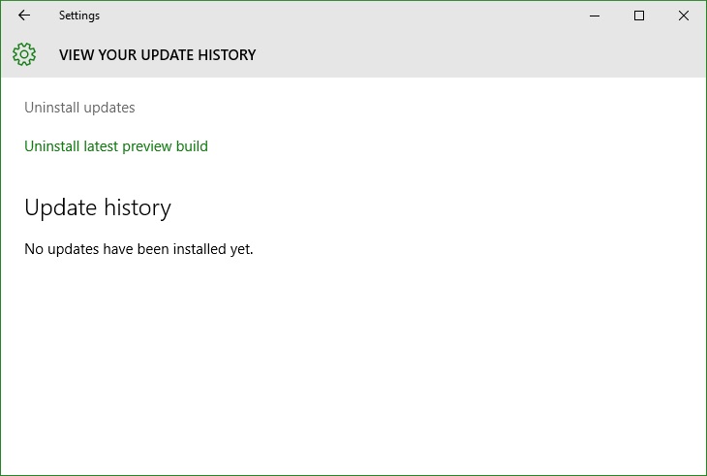
Task: Click Uninstall latest preview build
Action: click(116, 146)
